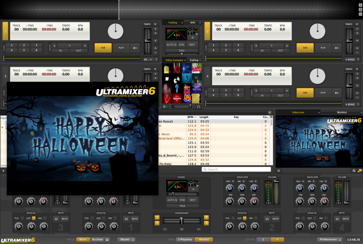Click the headphone monitor icon in deck 2 mute panel
This screenshot has height=244, width=363.
267,219
